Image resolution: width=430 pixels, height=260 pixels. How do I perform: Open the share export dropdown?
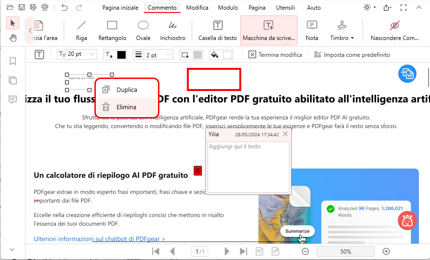(387, 7)
